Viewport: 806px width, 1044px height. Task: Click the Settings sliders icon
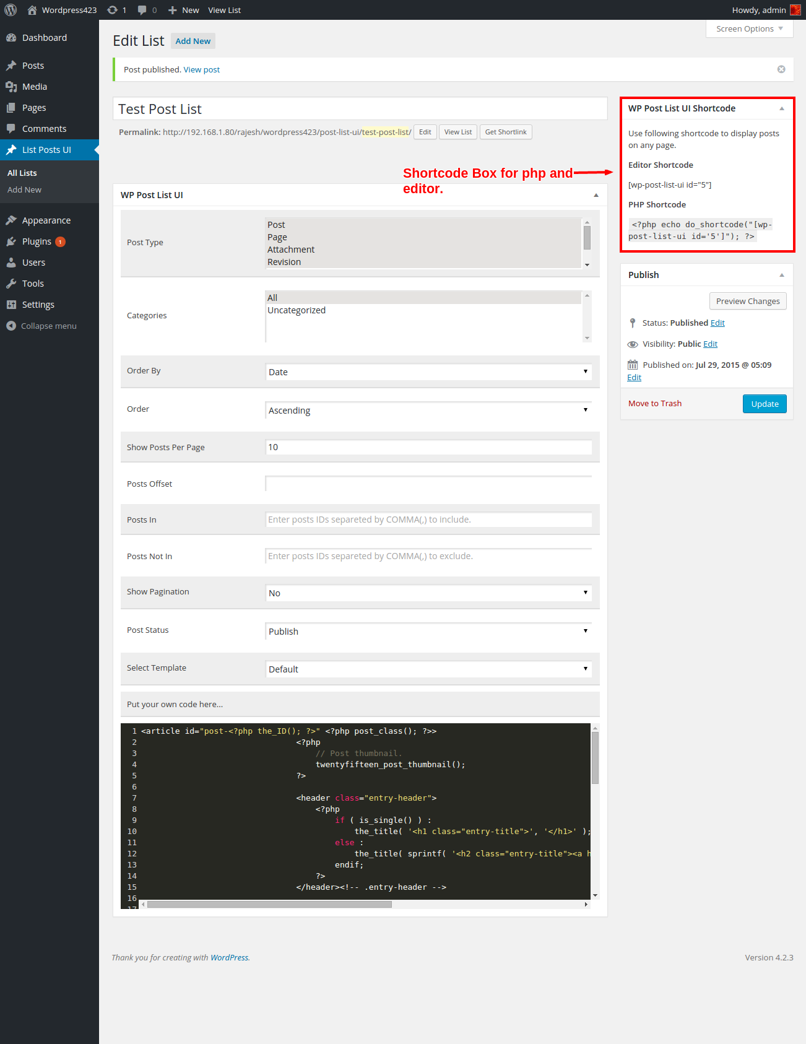click(x=11, y=305)
